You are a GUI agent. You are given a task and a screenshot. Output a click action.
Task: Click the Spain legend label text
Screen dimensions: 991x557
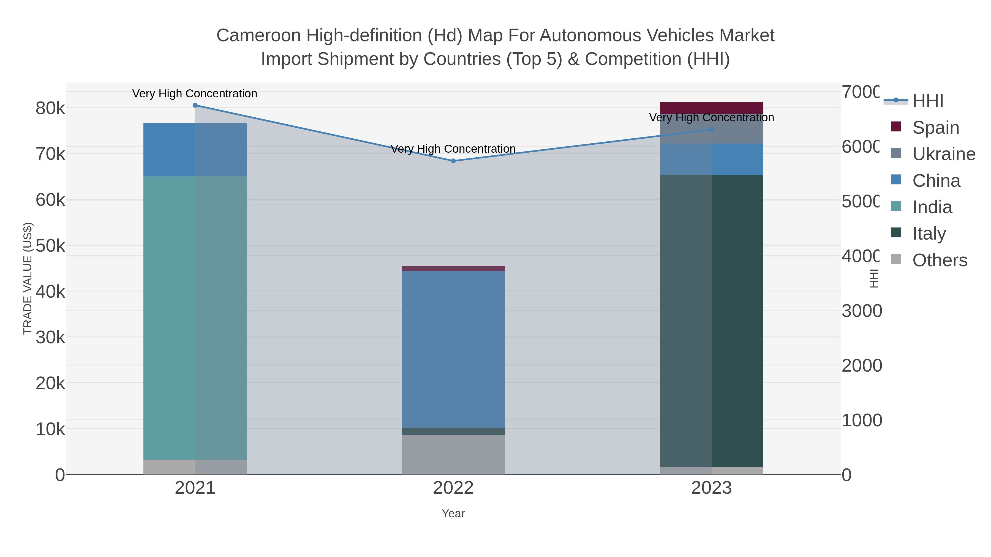(x=936, y=128)
